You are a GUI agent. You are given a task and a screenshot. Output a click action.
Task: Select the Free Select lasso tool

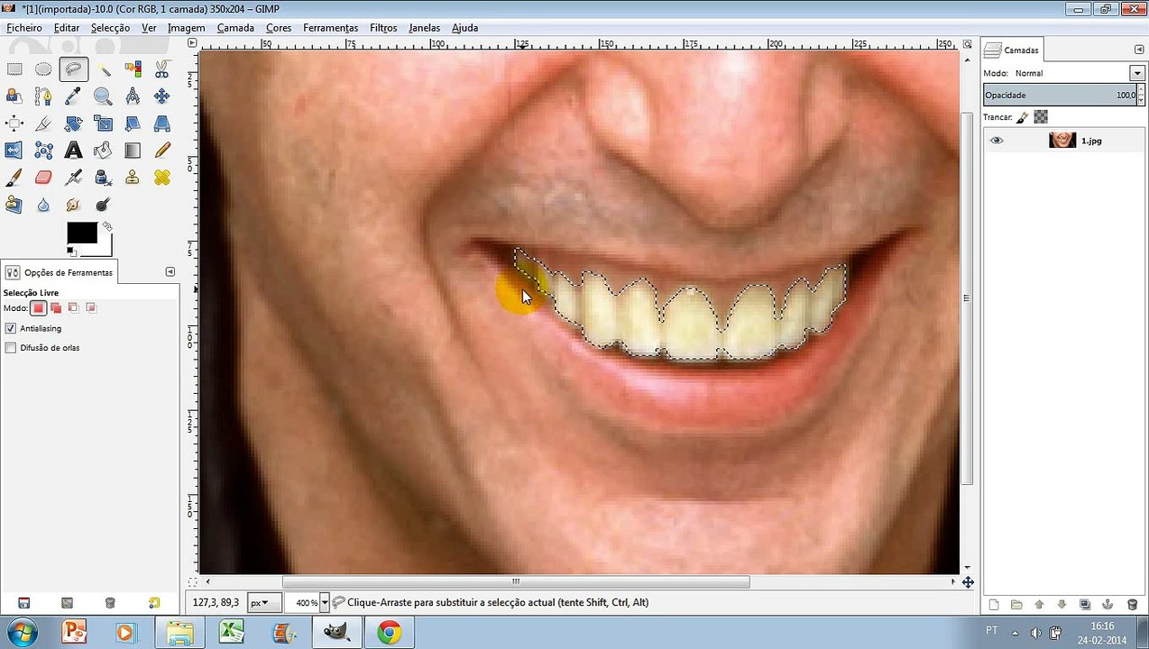tap(73, 69)
